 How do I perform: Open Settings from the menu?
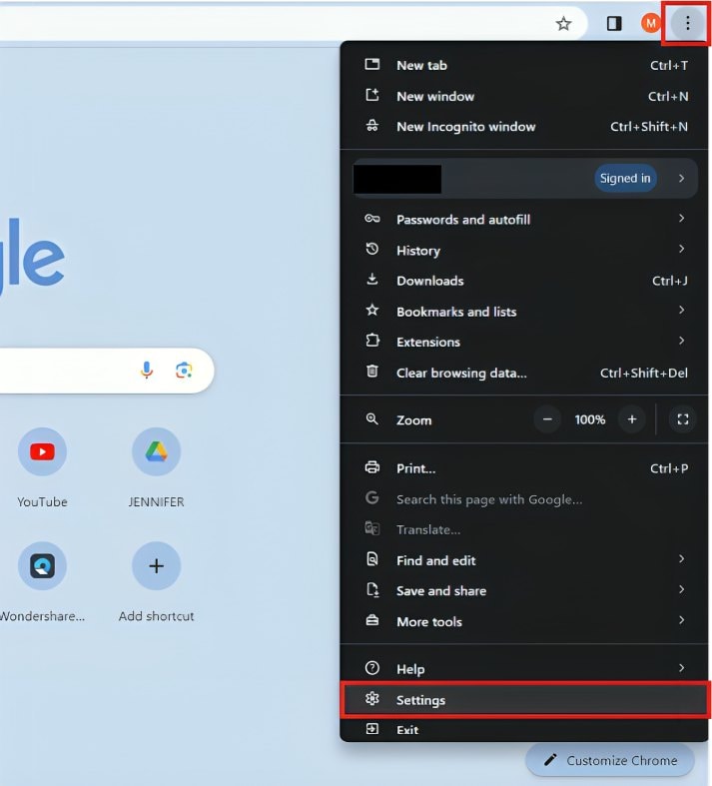click(x=524, y=700)
